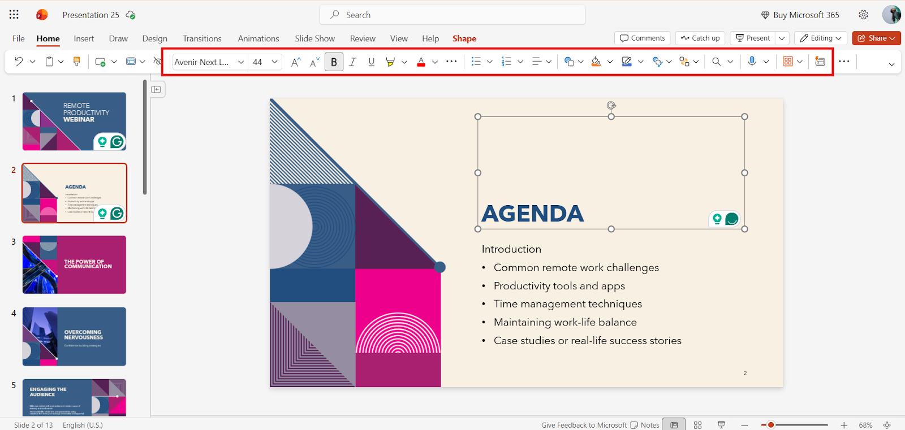
Task: Click the Comments button
Action: (643, 38)
